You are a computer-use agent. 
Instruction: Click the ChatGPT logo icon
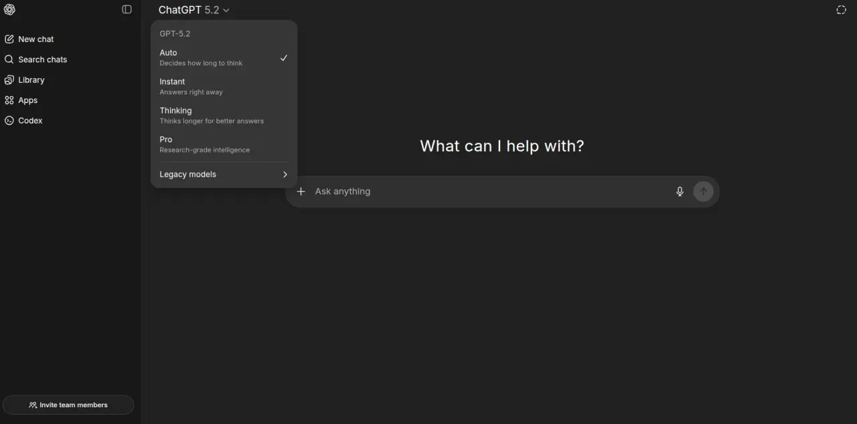pyautogui.click(x=9, y=9)
